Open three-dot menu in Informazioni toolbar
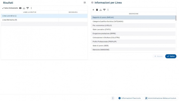Screen dimensions: 179x101 pos(108,10)
